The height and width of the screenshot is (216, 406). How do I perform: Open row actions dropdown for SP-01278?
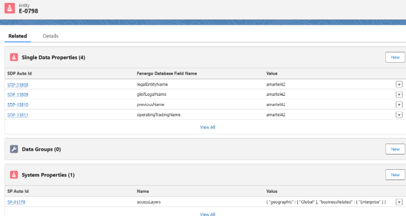(x=399, y=202)
